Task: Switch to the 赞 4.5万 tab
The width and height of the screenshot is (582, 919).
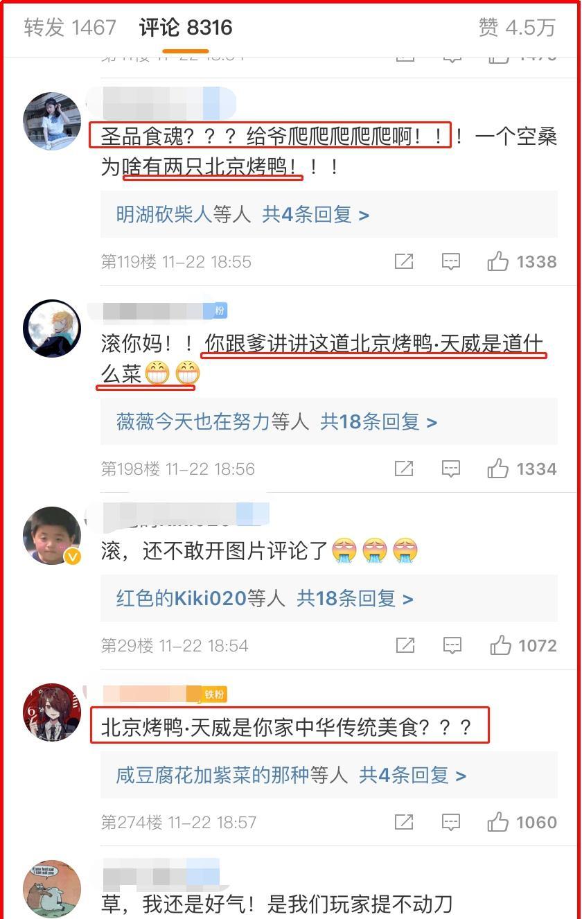Action: pyautogui.click(x=518, y=28)
